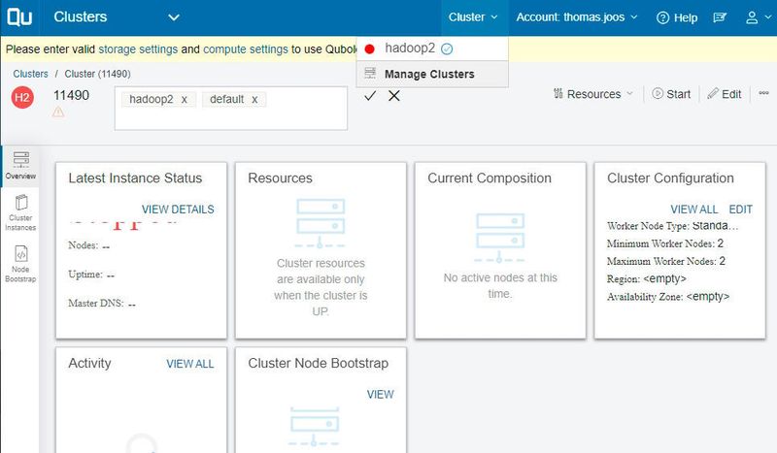
Task: Click server icon in Cluster Node Bootstrap card
Action: coord(314,426)
